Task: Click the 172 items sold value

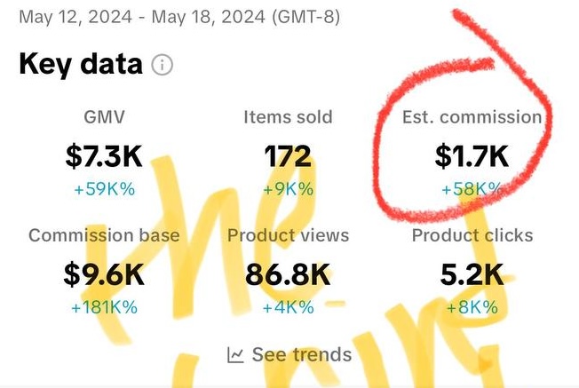Action: pyautogui.click(x=288, y=156)
